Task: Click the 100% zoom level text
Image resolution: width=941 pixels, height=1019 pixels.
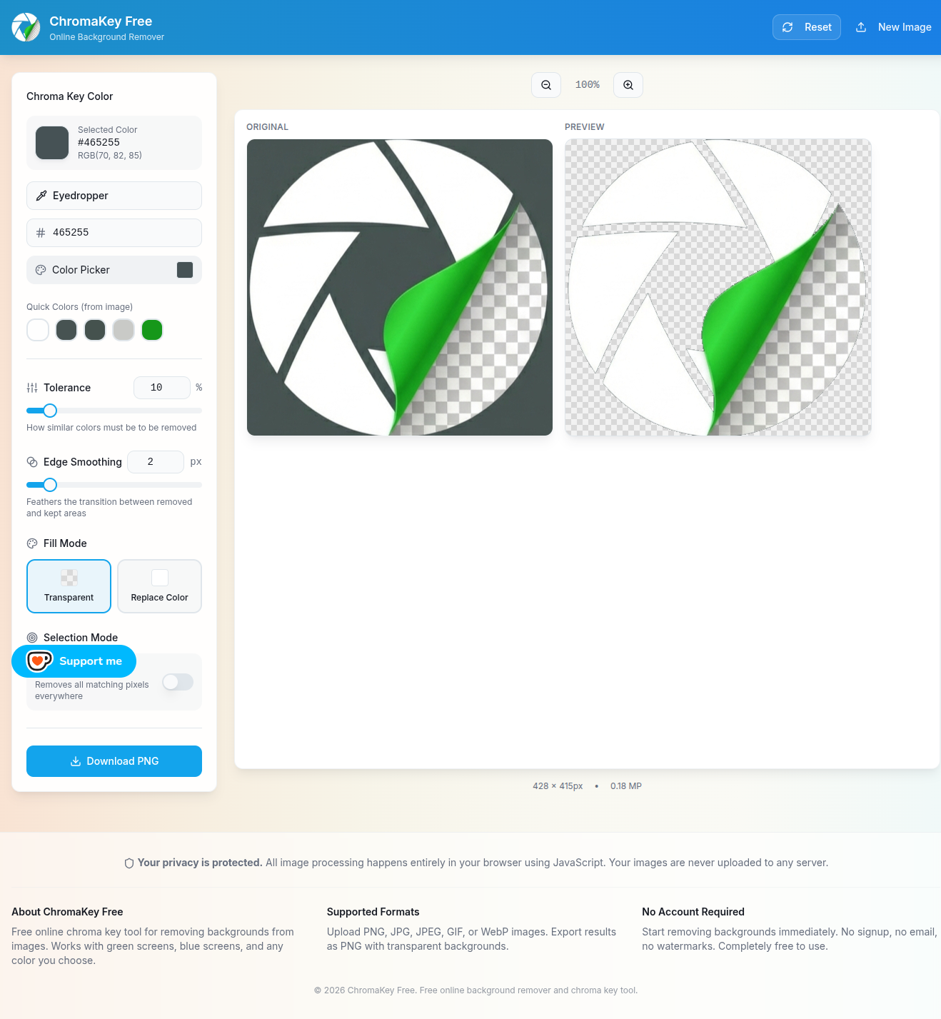Action: (x=588, y=85)
